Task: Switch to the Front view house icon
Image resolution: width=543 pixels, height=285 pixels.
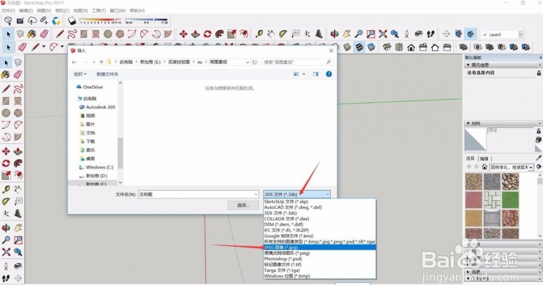Action: click(411, 47)
